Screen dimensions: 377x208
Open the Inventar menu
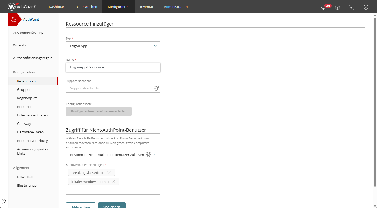coord(147,7)
